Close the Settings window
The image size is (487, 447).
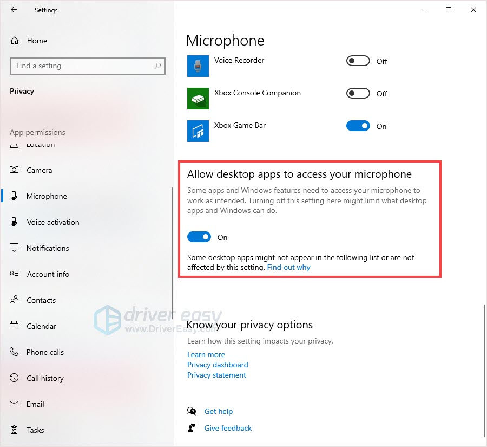pyautogui.click(x=473, y=10)
